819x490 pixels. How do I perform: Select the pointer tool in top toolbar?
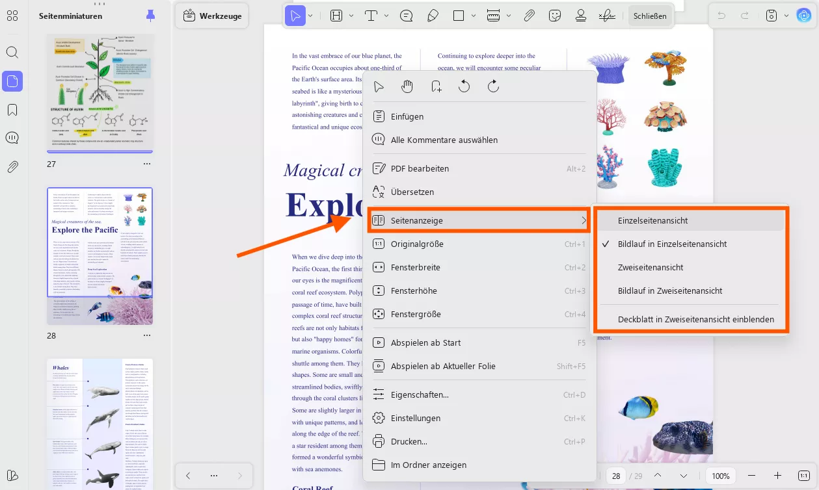click(295, 16)
